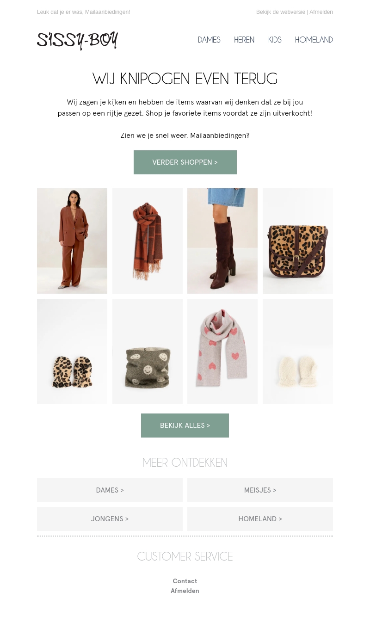Image resolution: width=370 pixels, height=623 pixels.
Task: View the leopard print mittens product
Action: pos(72,352)
